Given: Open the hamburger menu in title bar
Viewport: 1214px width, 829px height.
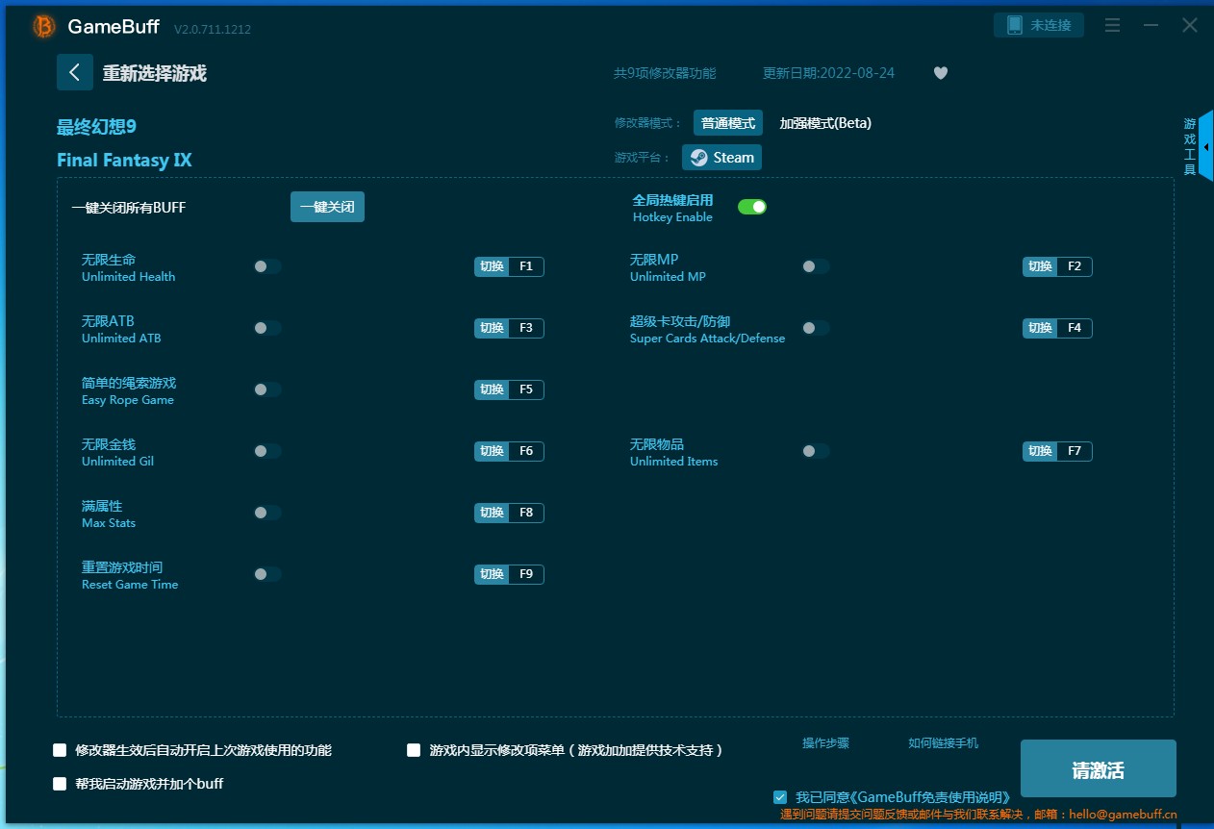Looking at the screenshot, I should click(1112, 26).
